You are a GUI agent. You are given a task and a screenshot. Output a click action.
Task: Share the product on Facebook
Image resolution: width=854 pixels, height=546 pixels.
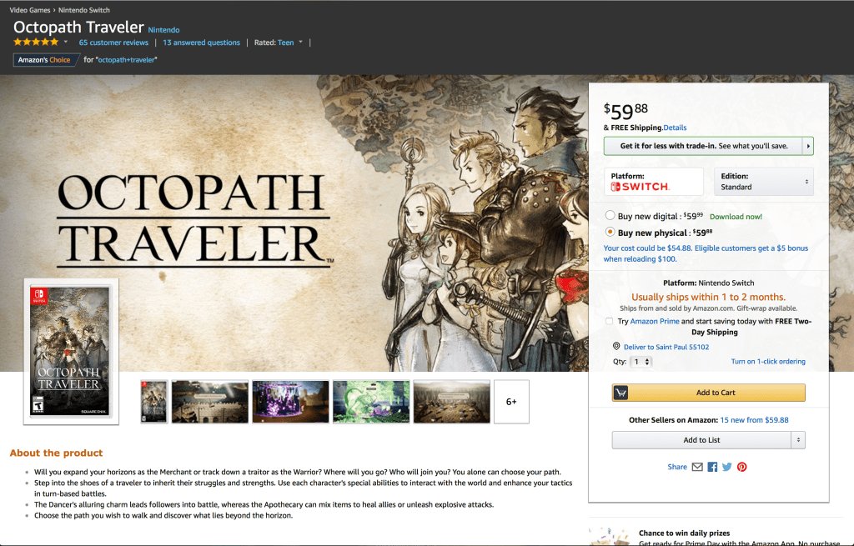[712, 467]
